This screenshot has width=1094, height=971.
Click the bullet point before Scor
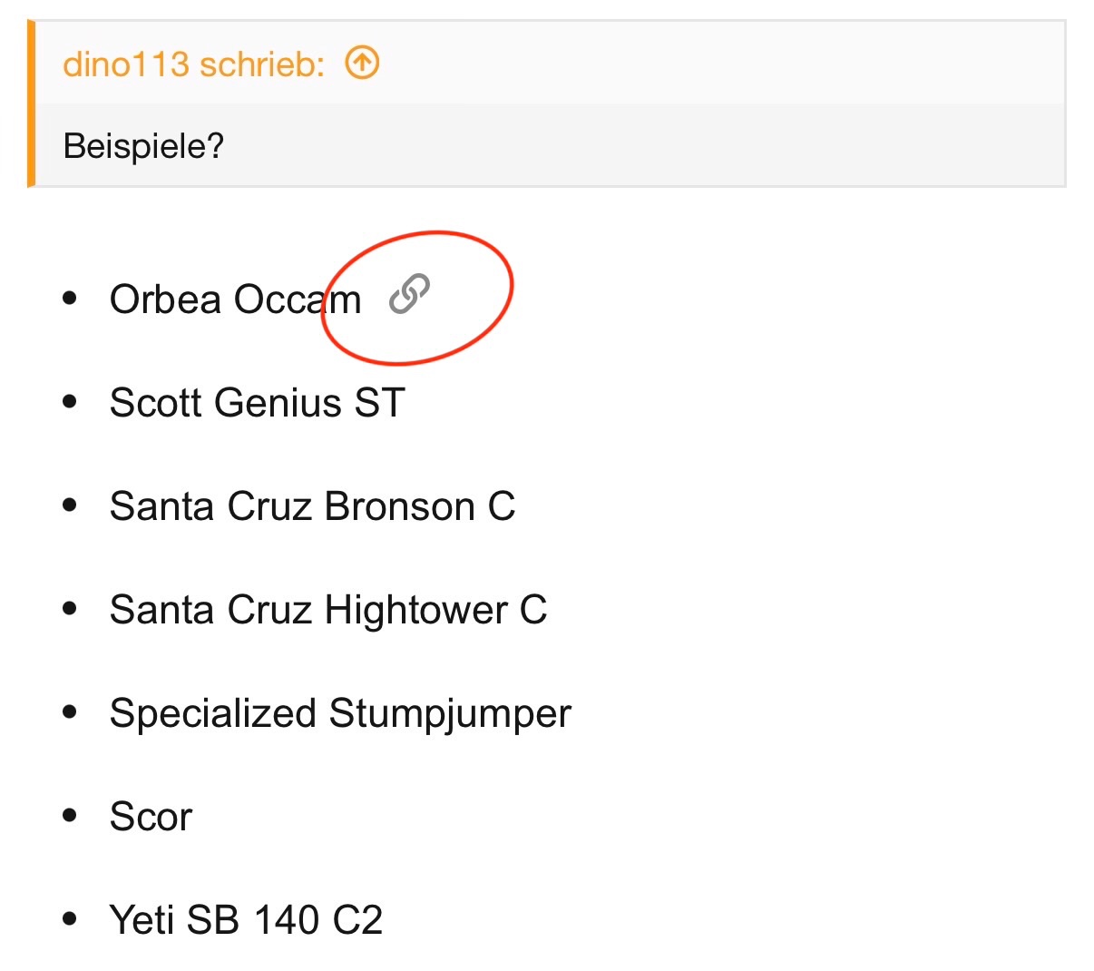tap(70, 816)
